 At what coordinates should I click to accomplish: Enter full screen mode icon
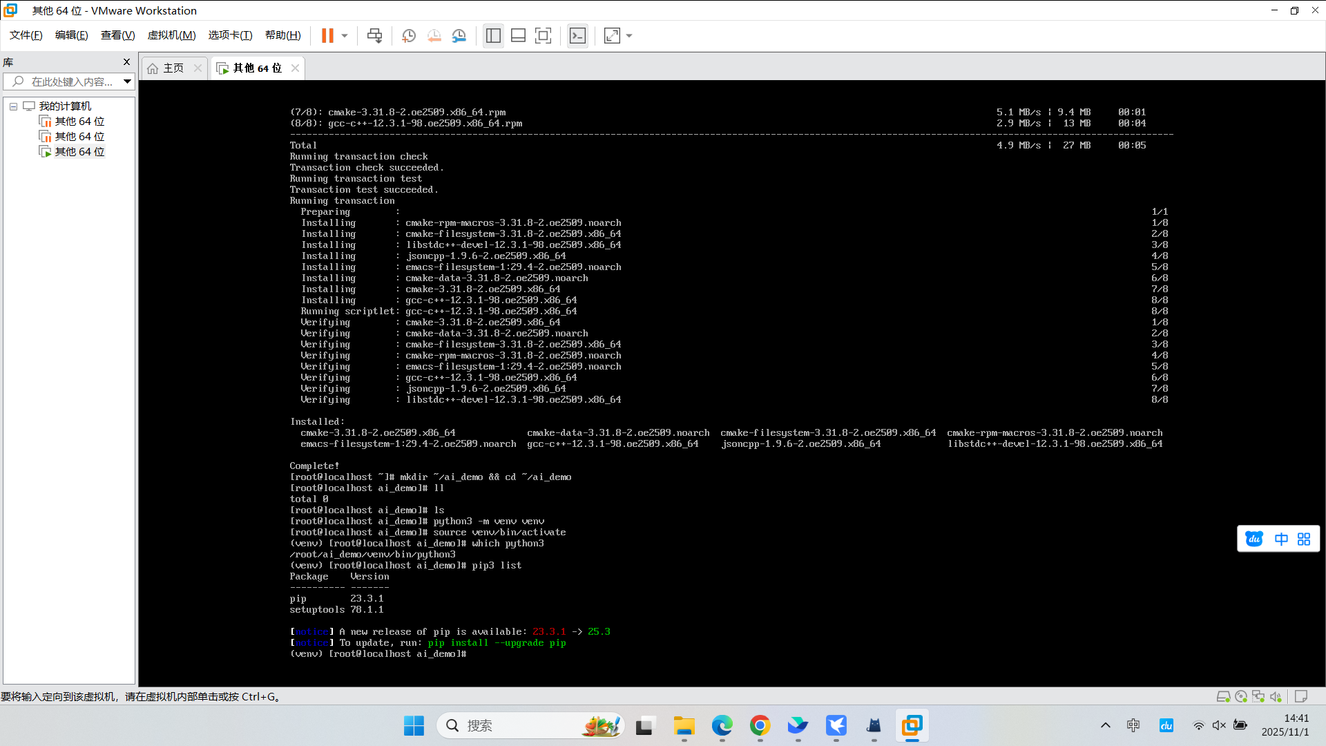[544, 36]
